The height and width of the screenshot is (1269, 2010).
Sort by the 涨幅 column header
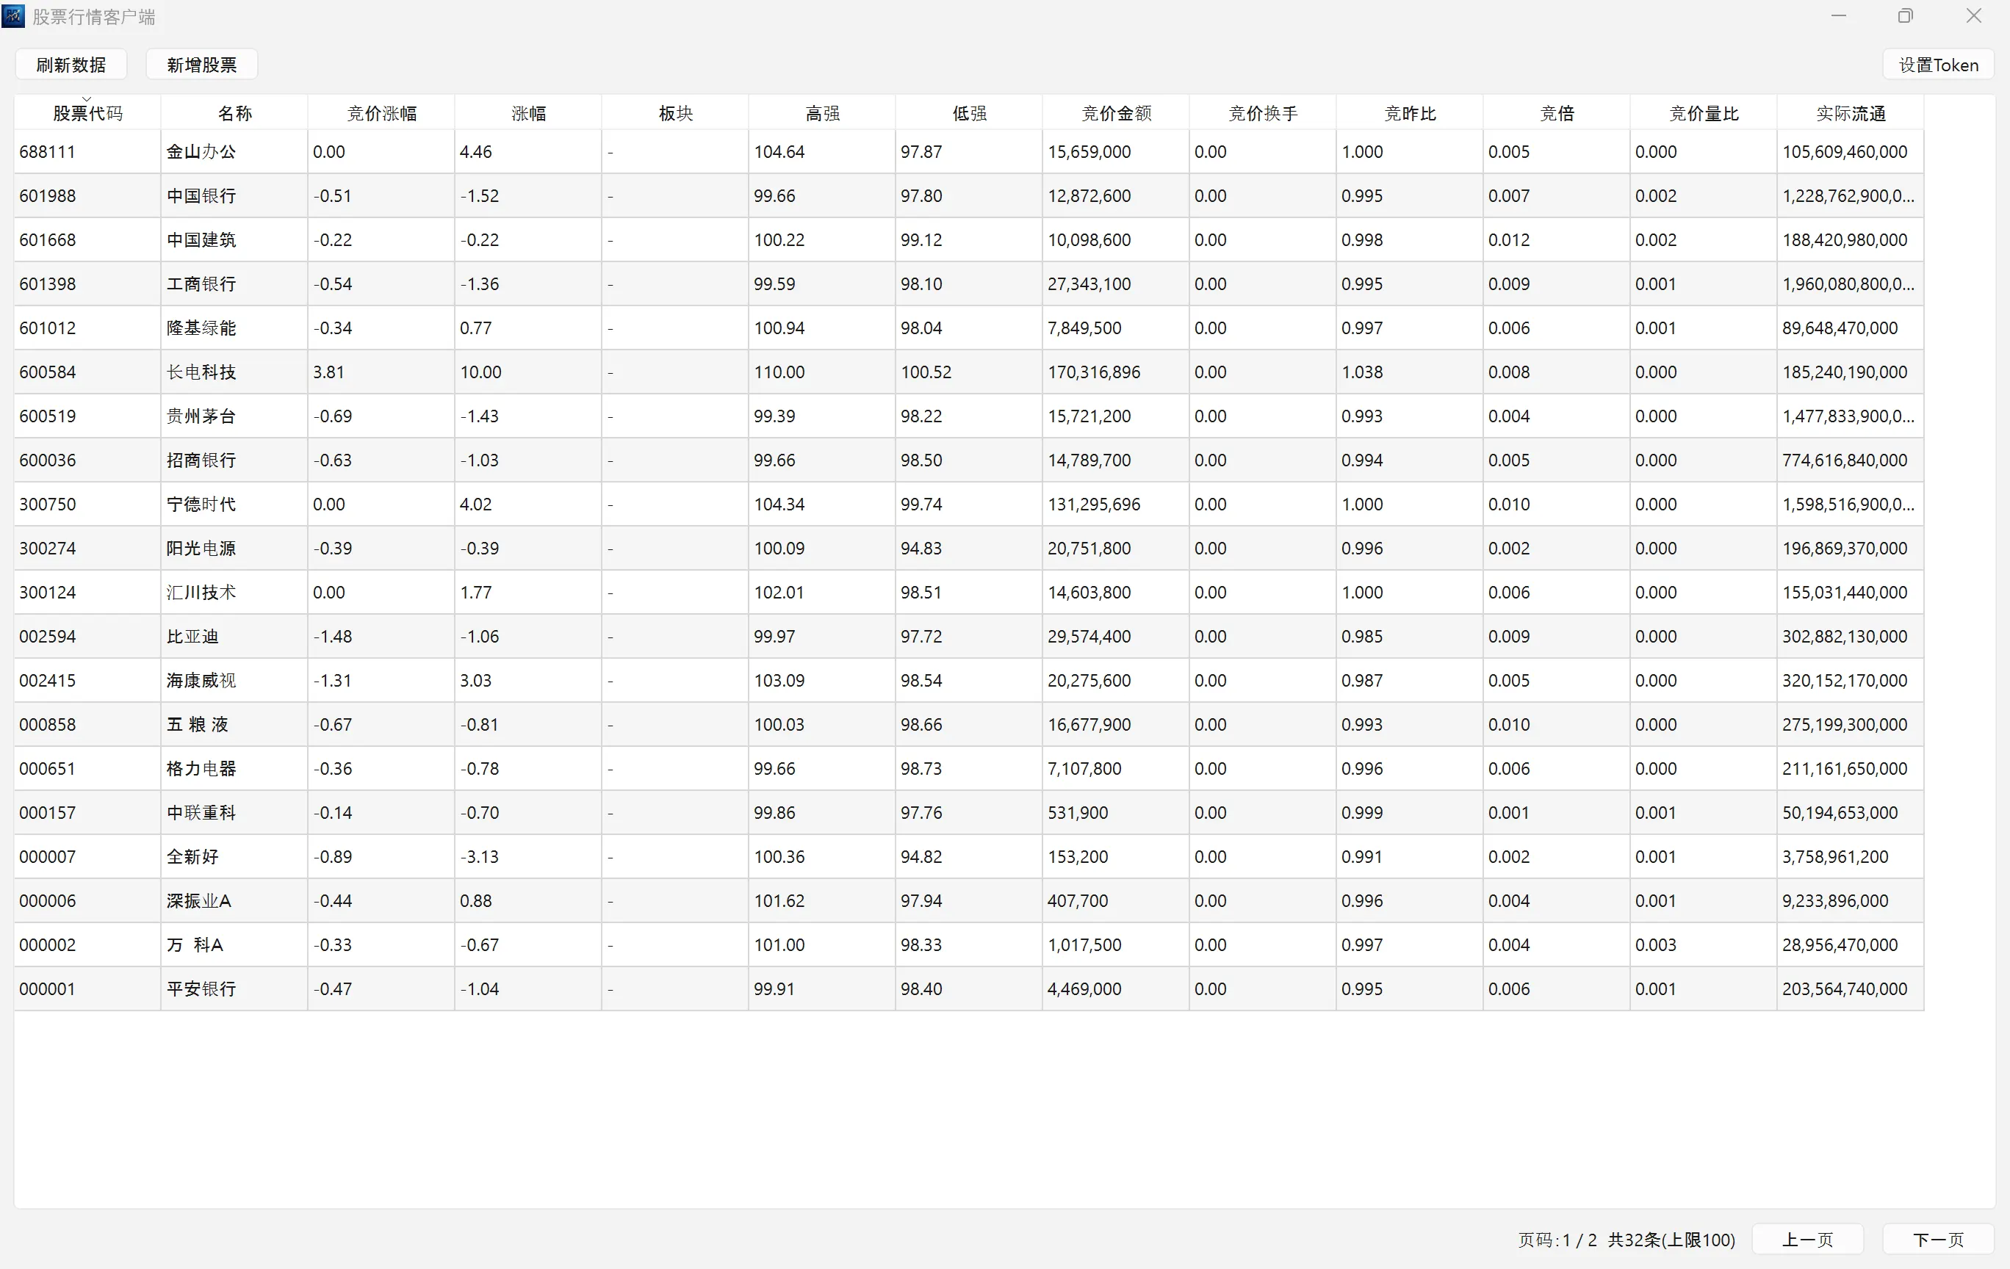point(528,112)
